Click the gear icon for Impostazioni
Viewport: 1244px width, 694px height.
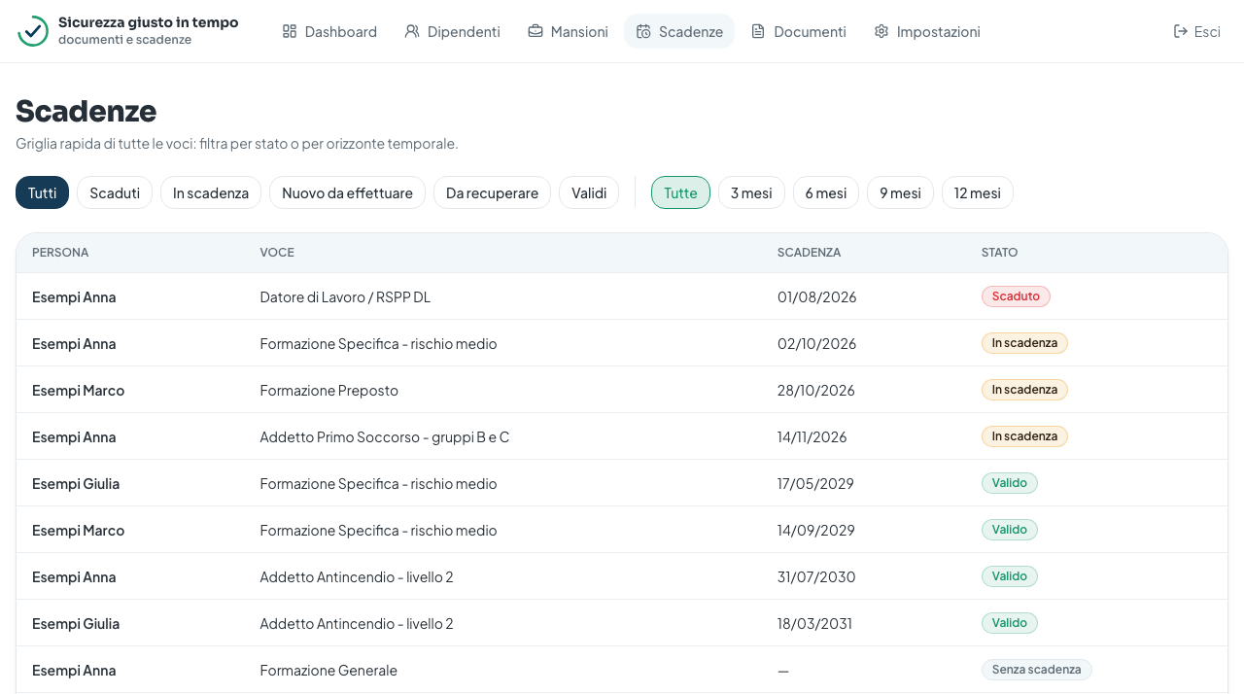(x=881, y=31)
